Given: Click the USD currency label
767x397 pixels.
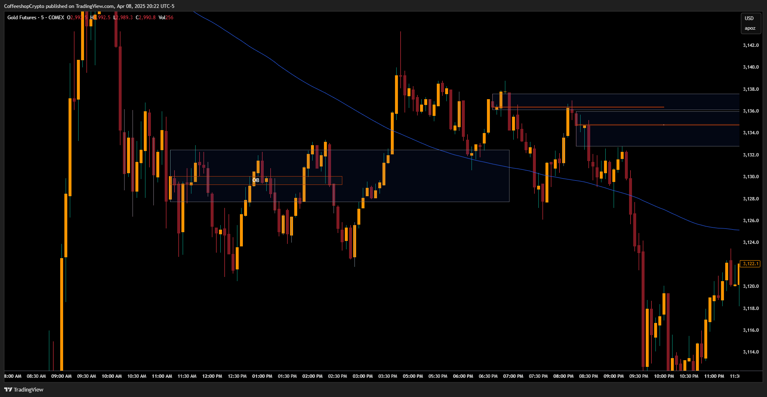Looking at the screenshot, I should pyautogui.click(x=749, y=18).
